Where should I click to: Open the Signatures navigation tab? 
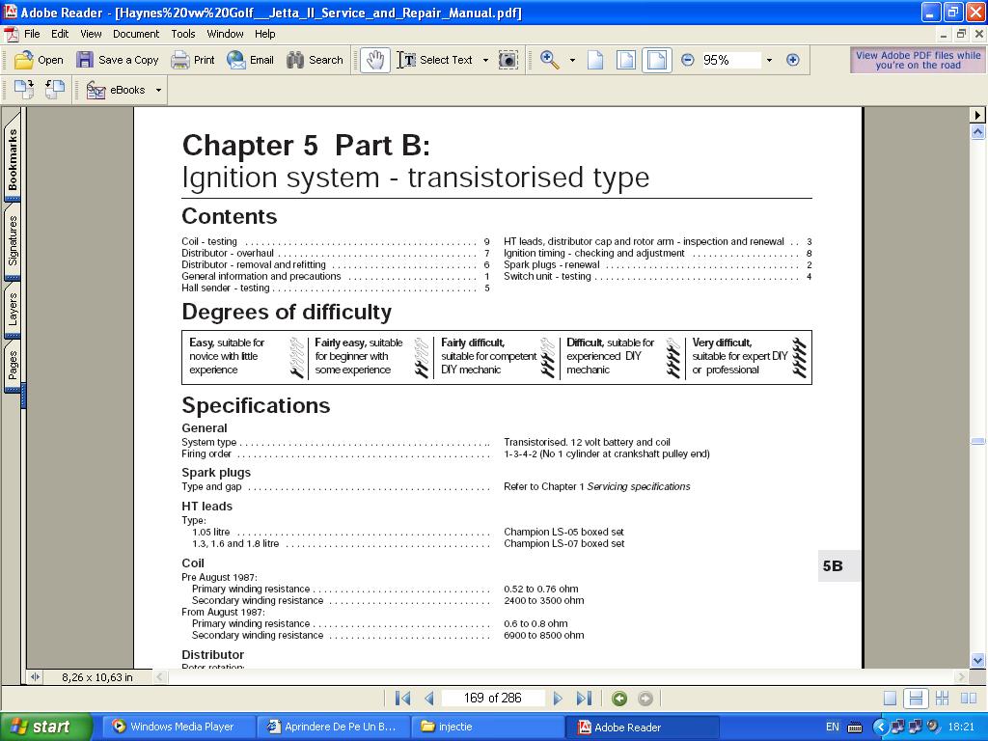click(x=12, y=240)
